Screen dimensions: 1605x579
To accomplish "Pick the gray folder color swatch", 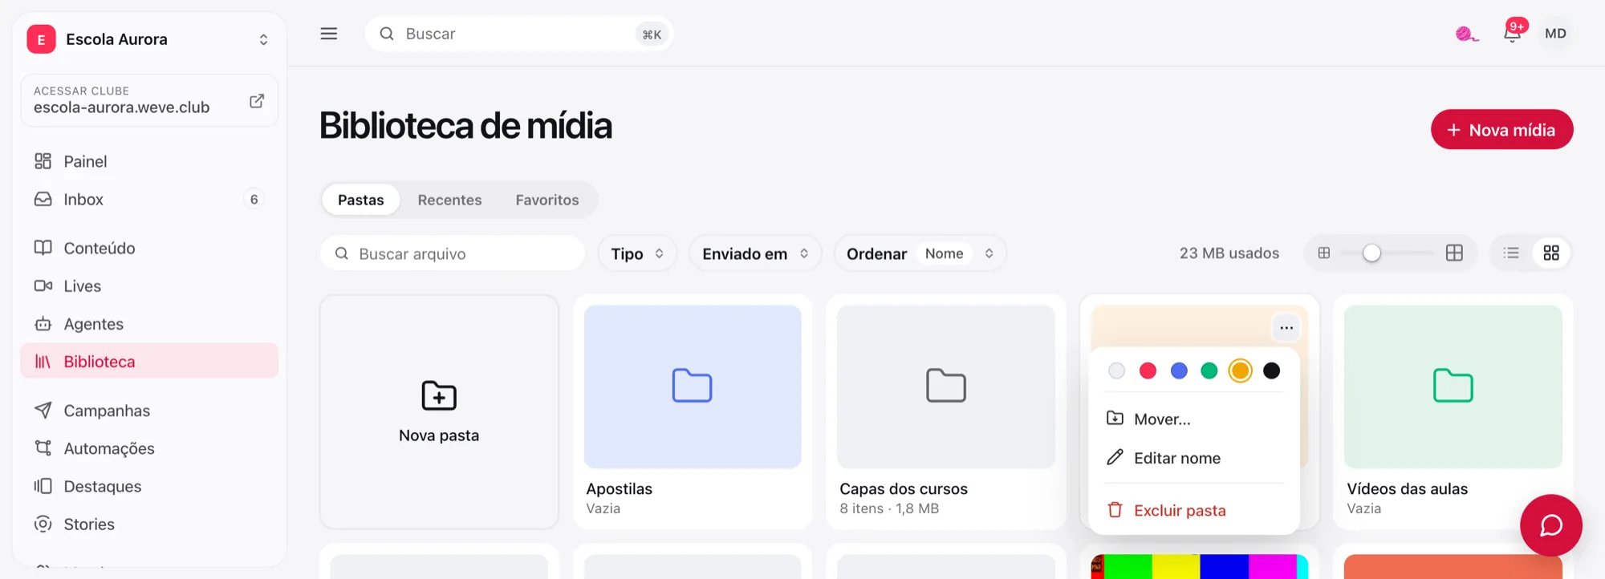I will pyautogui.click(x=1116, y=370).
